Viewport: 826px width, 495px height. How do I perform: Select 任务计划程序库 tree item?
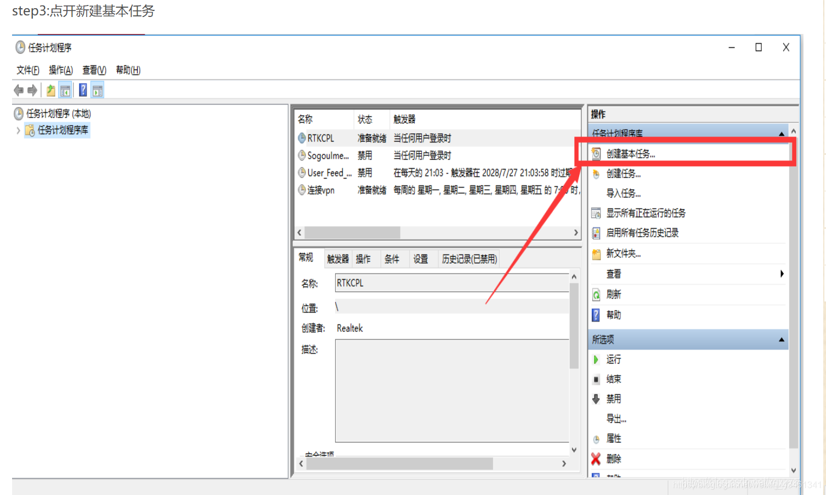(x=57, y=130)
